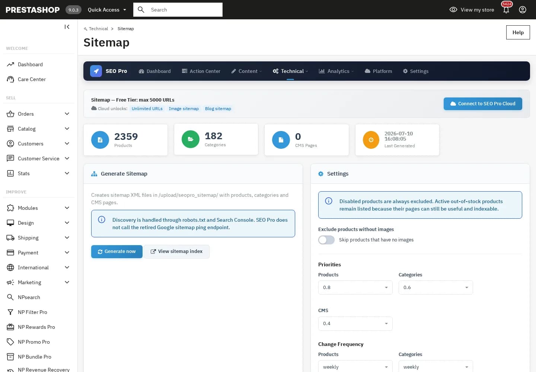
Task: Click View sitemap index button
Action: pos(176,251)
